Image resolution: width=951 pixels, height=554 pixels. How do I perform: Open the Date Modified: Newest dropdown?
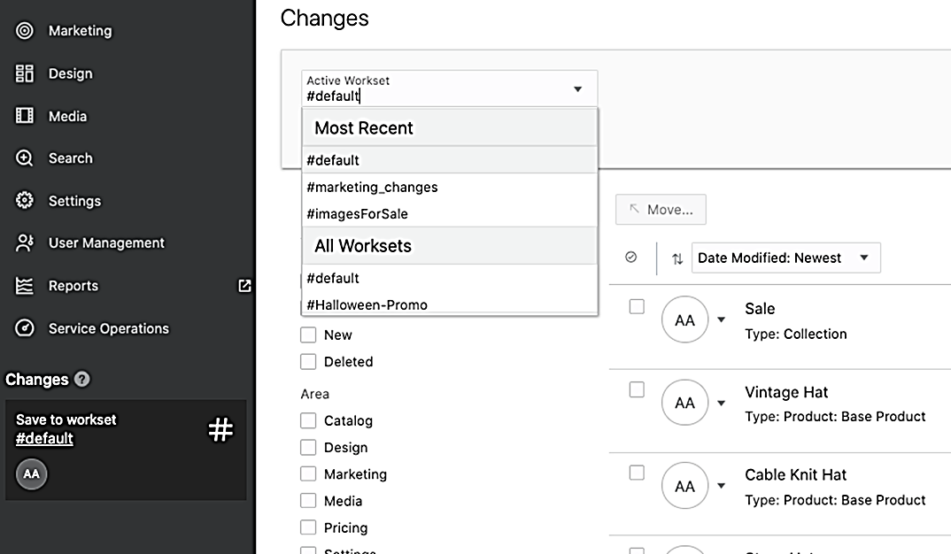click(785, 258)
